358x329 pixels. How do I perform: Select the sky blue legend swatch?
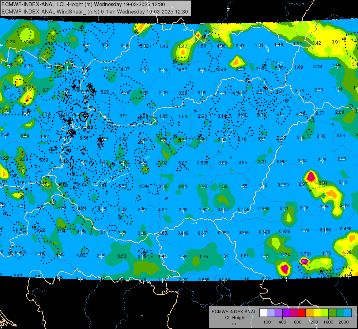(x=348, y=313)
